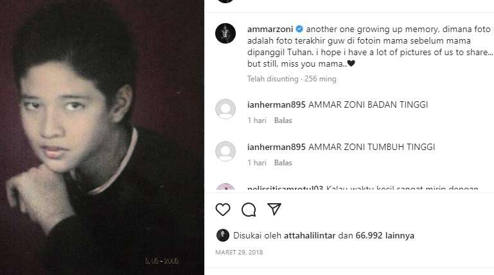Open ammarzoni profile picture beside caption
Screen dimensions: 494x275
pos(225,32)
